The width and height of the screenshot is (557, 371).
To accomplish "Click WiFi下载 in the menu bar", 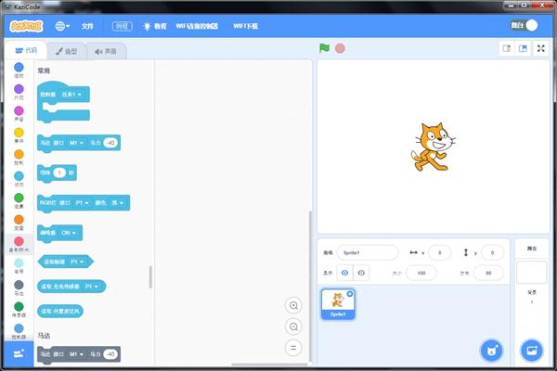I will click(245, 26).
